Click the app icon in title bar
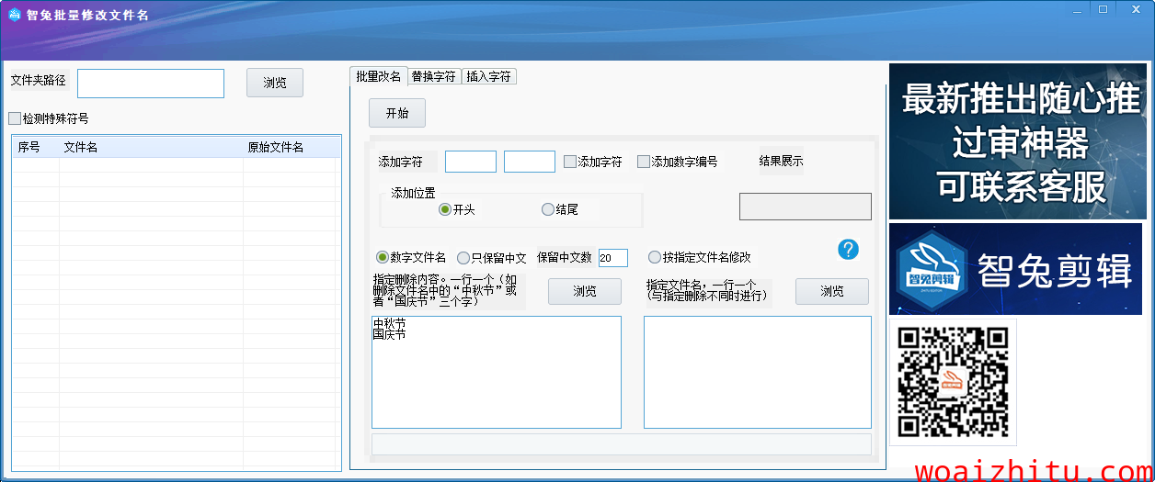 [x=15, y=15]
